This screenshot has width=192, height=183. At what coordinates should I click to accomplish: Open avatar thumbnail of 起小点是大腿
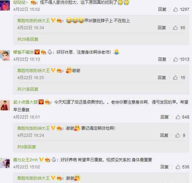point(5,105)
